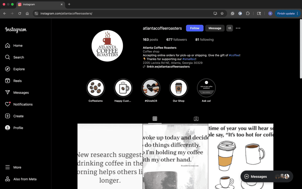Switch to the Posts grid tab
This screenshot has height=189, width=302.
click(x=155, y=118)
